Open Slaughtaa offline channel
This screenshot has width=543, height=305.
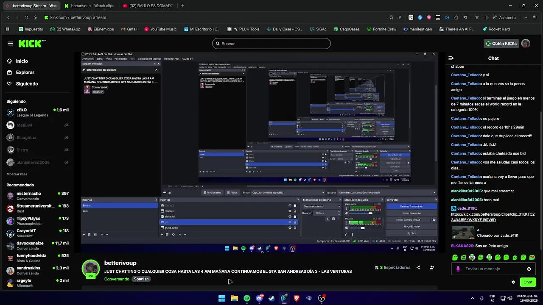pos(37,138)
